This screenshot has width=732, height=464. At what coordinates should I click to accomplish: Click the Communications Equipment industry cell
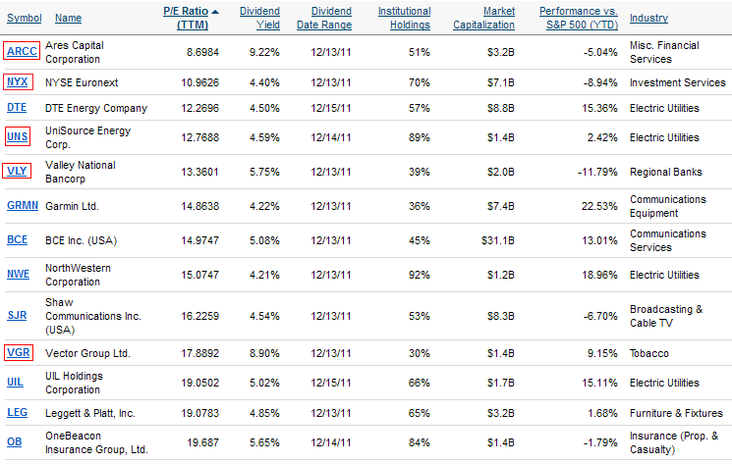pos(668,206)
